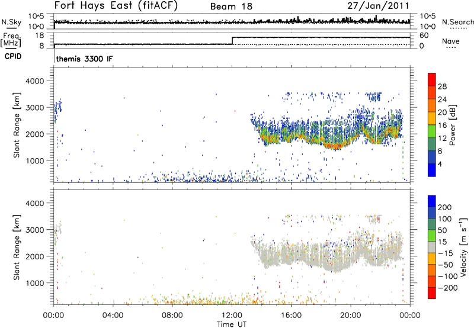474x328 pixels.
Task: Click the "18" tick on the frequency axis
Action: coord(40,36)
